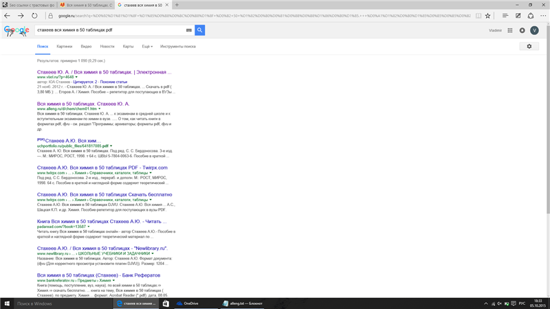Viewport: 550px width, 309px height.
Task: Click 'Похожие статьи' link
Action: [113, 82]
